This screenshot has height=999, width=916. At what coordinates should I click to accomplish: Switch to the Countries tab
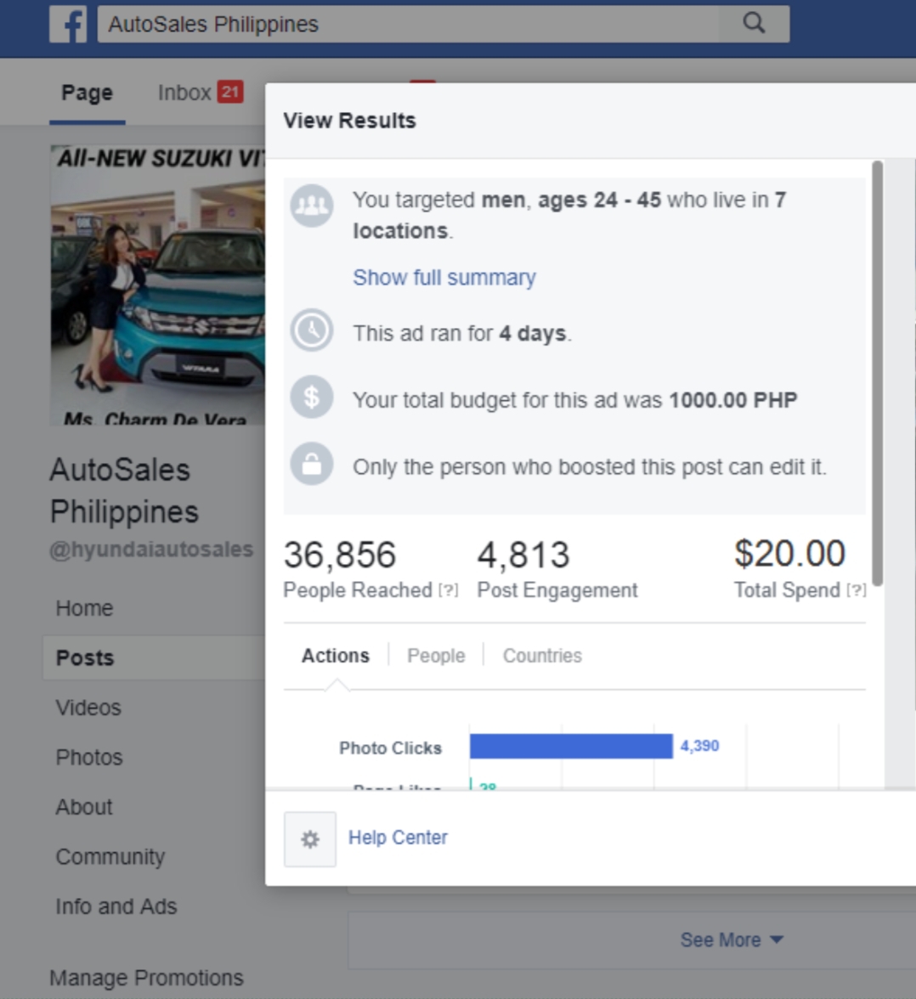point(542,656)
